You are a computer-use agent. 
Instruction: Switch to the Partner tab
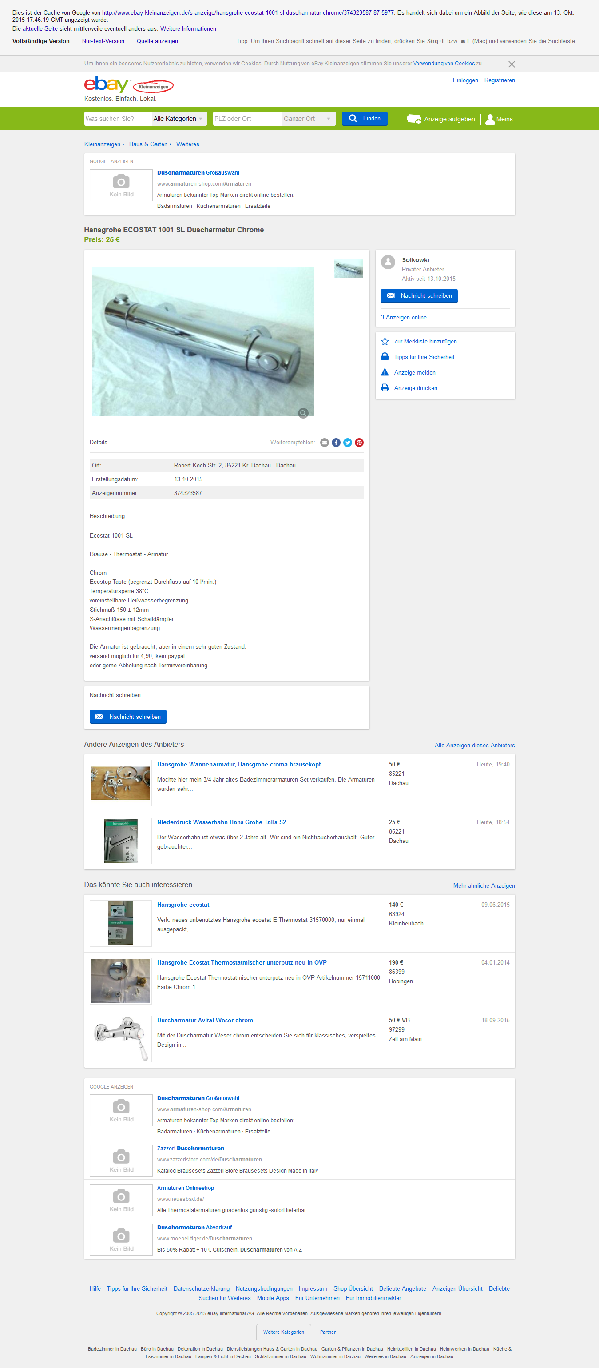[x=328, y=1332]
